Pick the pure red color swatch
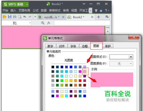The image size is (143, 111). [x=80, y=81]
